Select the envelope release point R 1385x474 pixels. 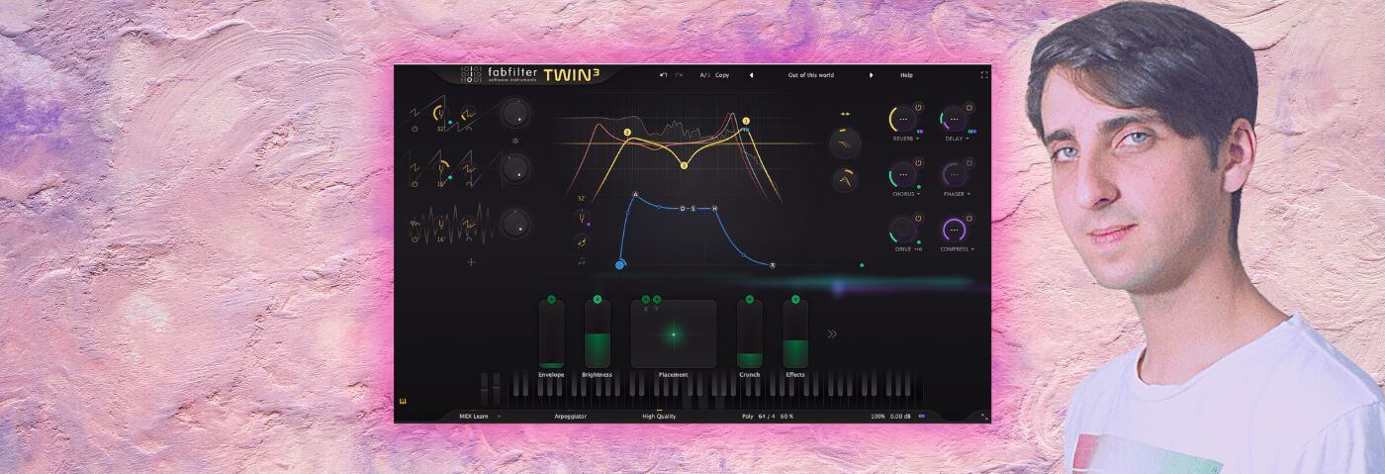(x=773, y=265)
